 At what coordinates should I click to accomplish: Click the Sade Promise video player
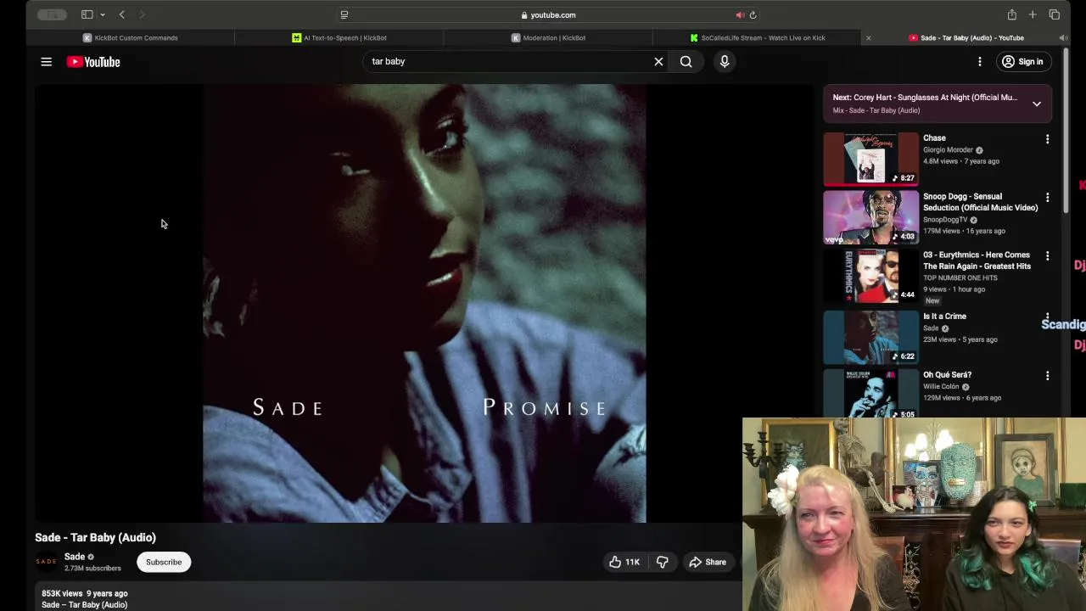[x=424, y=303]
